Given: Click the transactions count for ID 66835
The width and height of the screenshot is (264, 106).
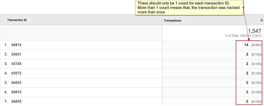Looking at the screenshot, I should click(247, 101).
